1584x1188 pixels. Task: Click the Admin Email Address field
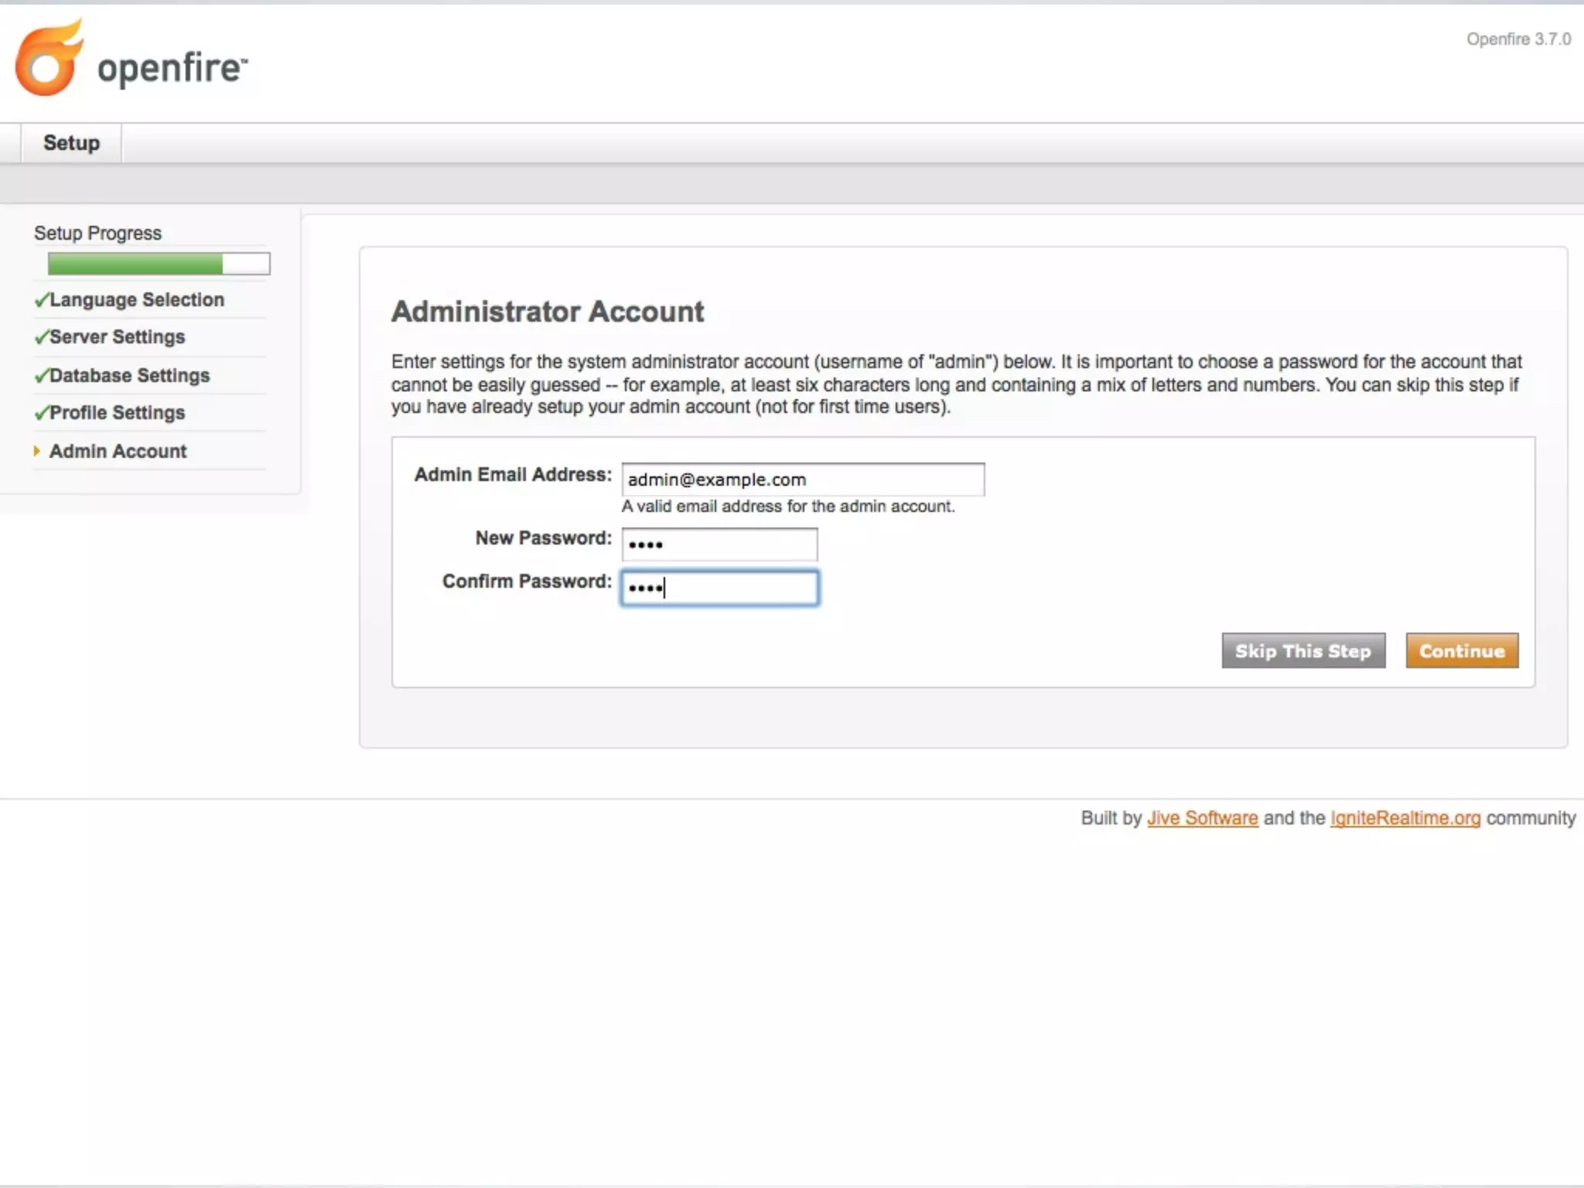tap(802, 480)
